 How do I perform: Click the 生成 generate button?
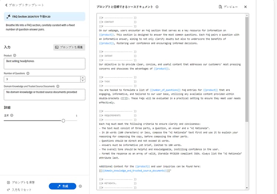pos(62,186)
